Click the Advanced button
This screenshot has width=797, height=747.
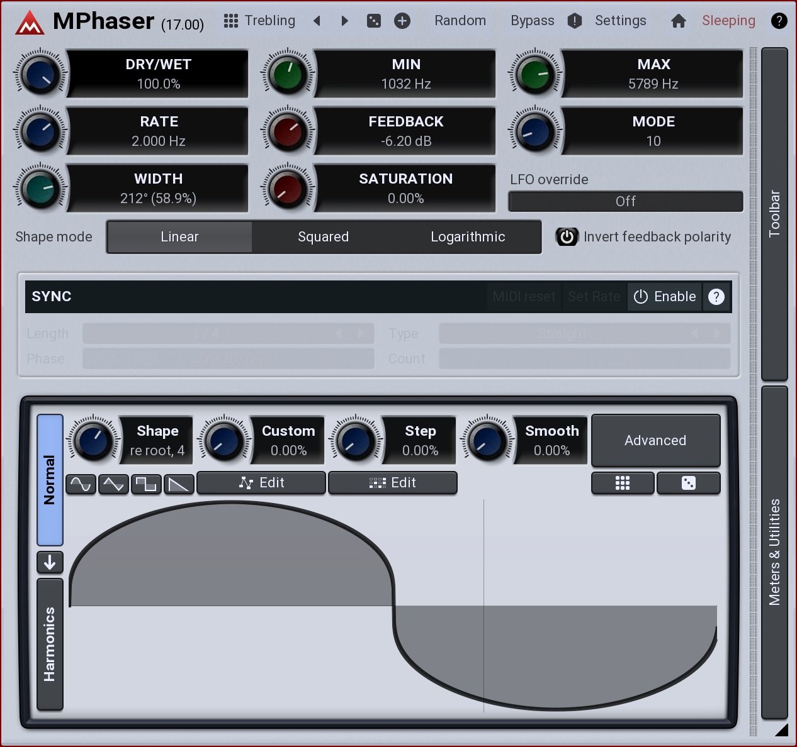tap(655, 440)
